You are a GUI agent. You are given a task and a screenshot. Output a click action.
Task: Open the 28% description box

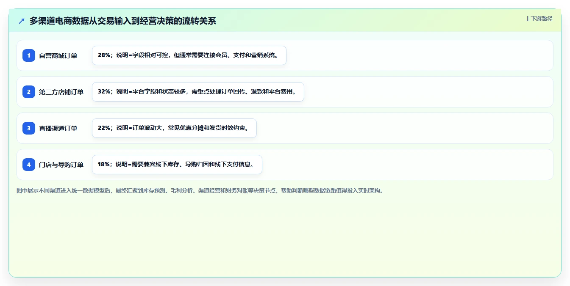click(x=189, y=55)
